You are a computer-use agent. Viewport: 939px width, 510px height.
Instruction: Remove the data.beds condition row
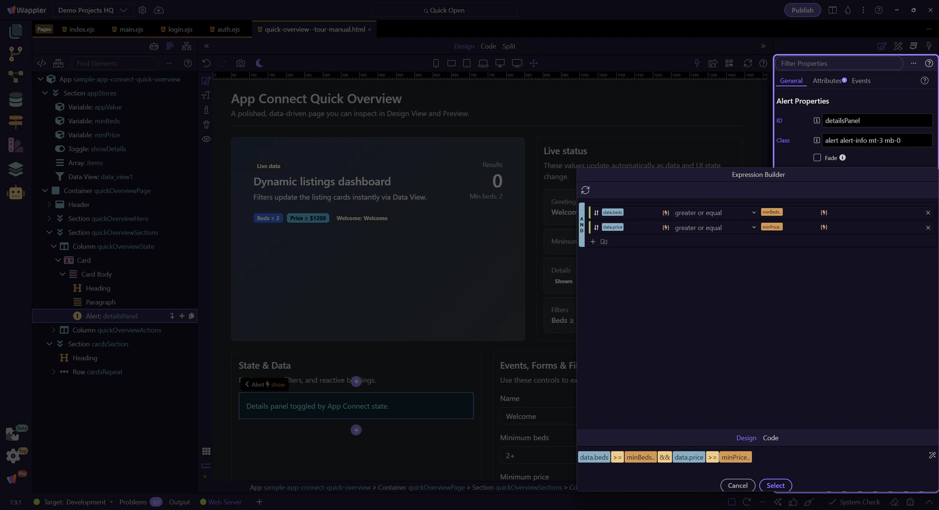[928, 213]
